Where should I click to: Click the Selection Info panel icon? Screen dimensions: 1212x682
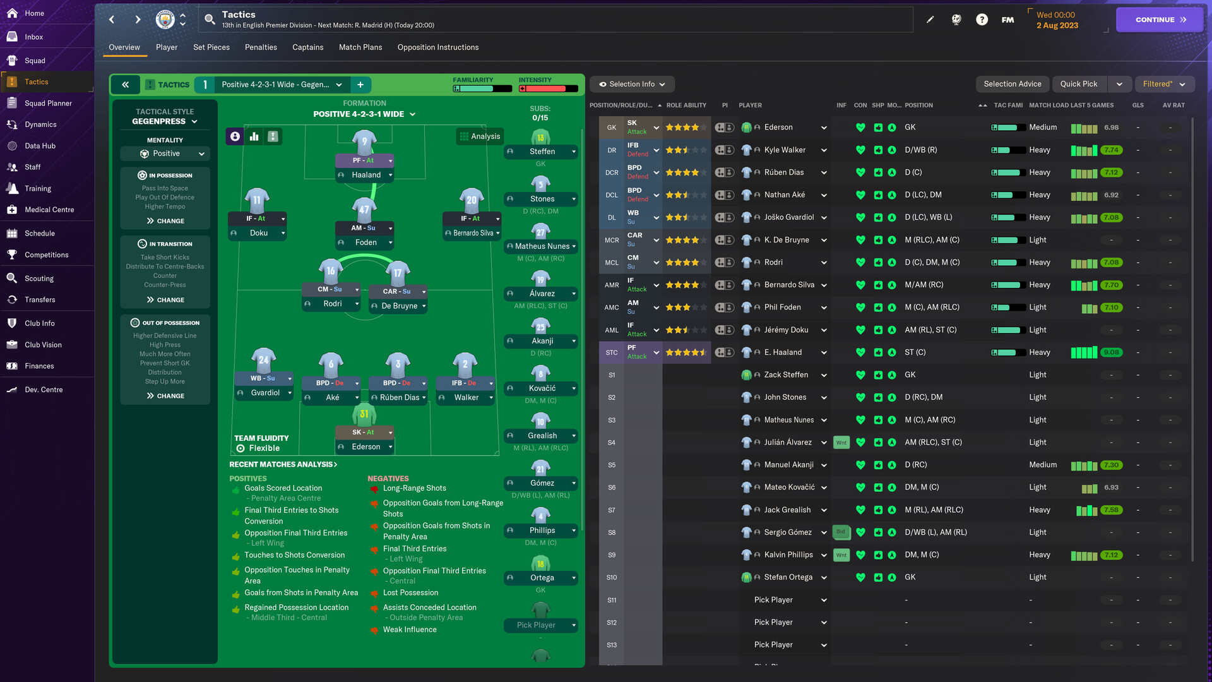pos(603,84)
